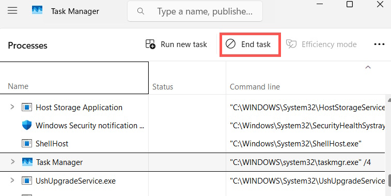Click the SecurityHealthSystray command line cell
This screenshot has height=196, width=391.
pos(307,126)
